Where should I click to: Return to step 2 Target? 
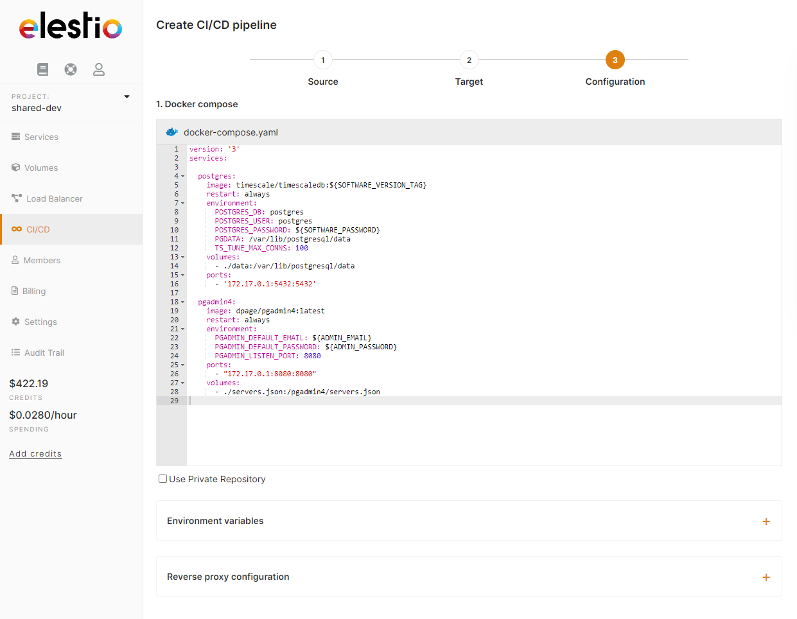(469, 60)
